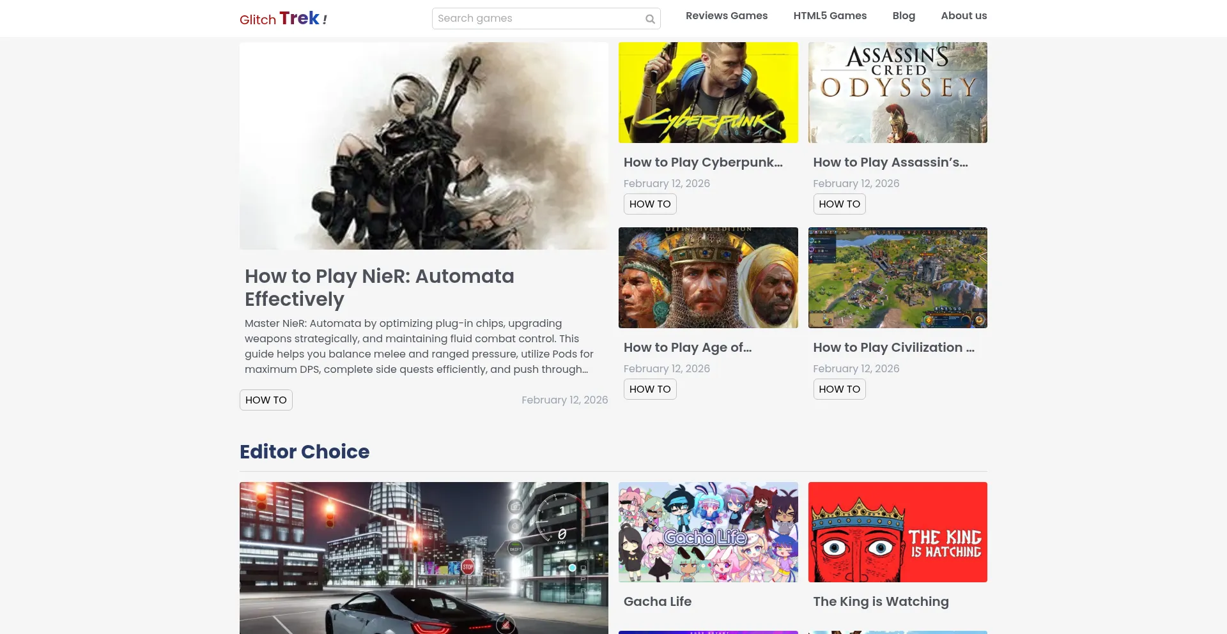Click the search magnifier icon
This screenshot has height=634, width=1227.
coord(650,19)
